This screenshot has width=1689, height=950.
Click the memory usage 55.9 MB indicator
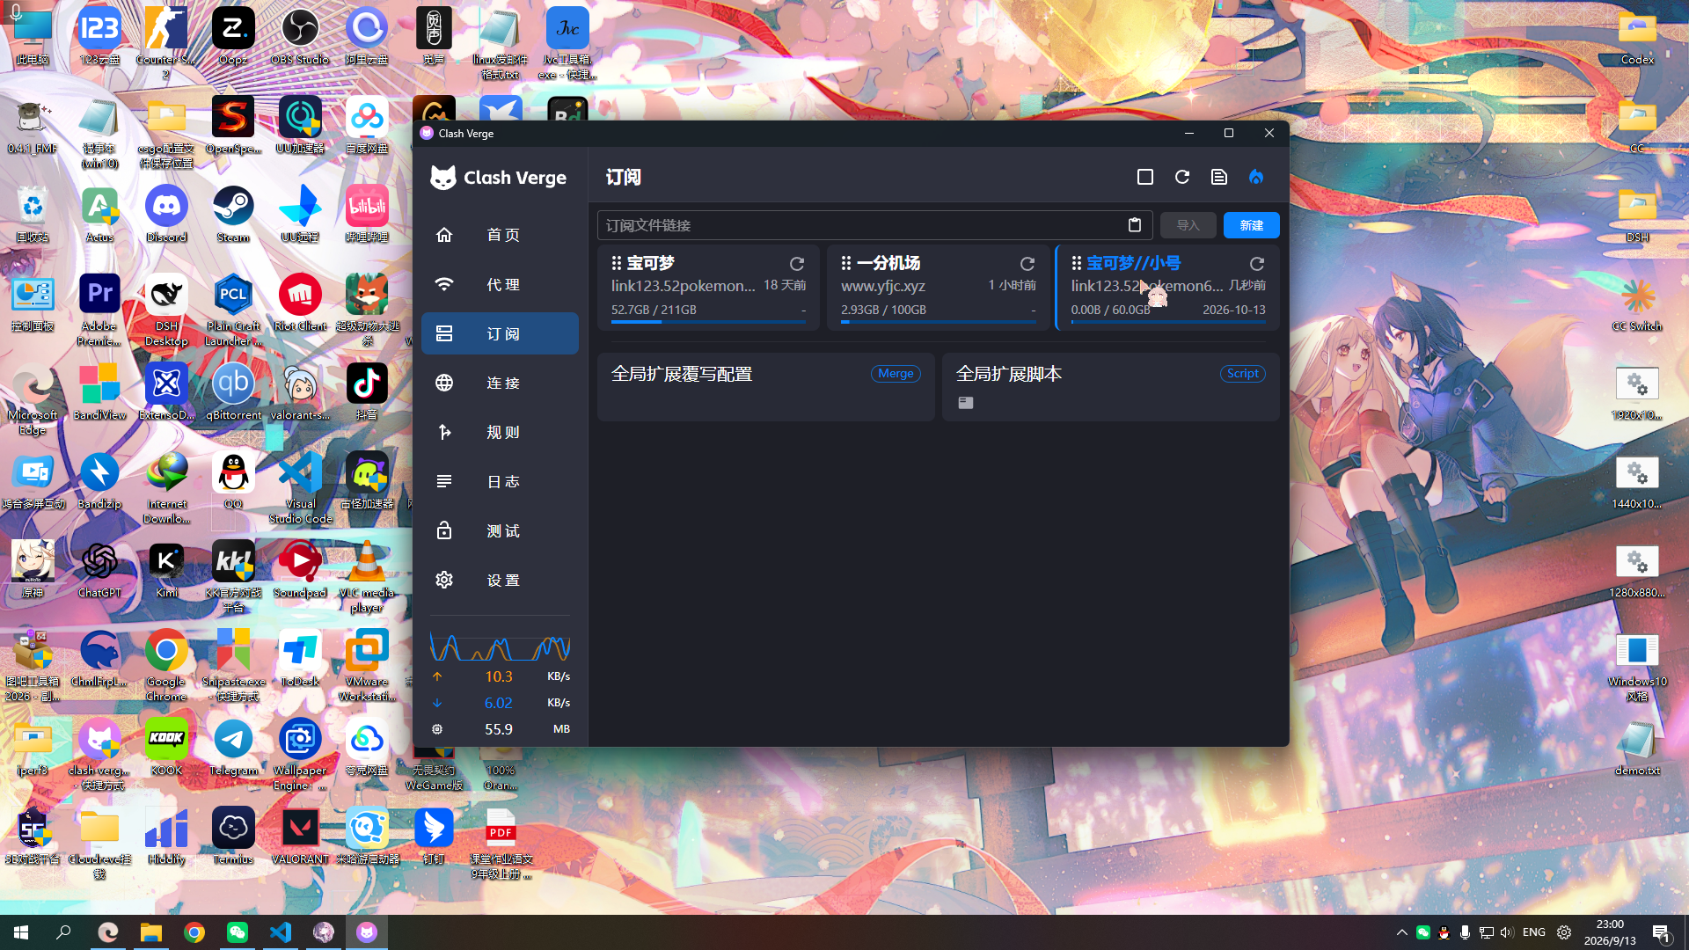(500, 729)
